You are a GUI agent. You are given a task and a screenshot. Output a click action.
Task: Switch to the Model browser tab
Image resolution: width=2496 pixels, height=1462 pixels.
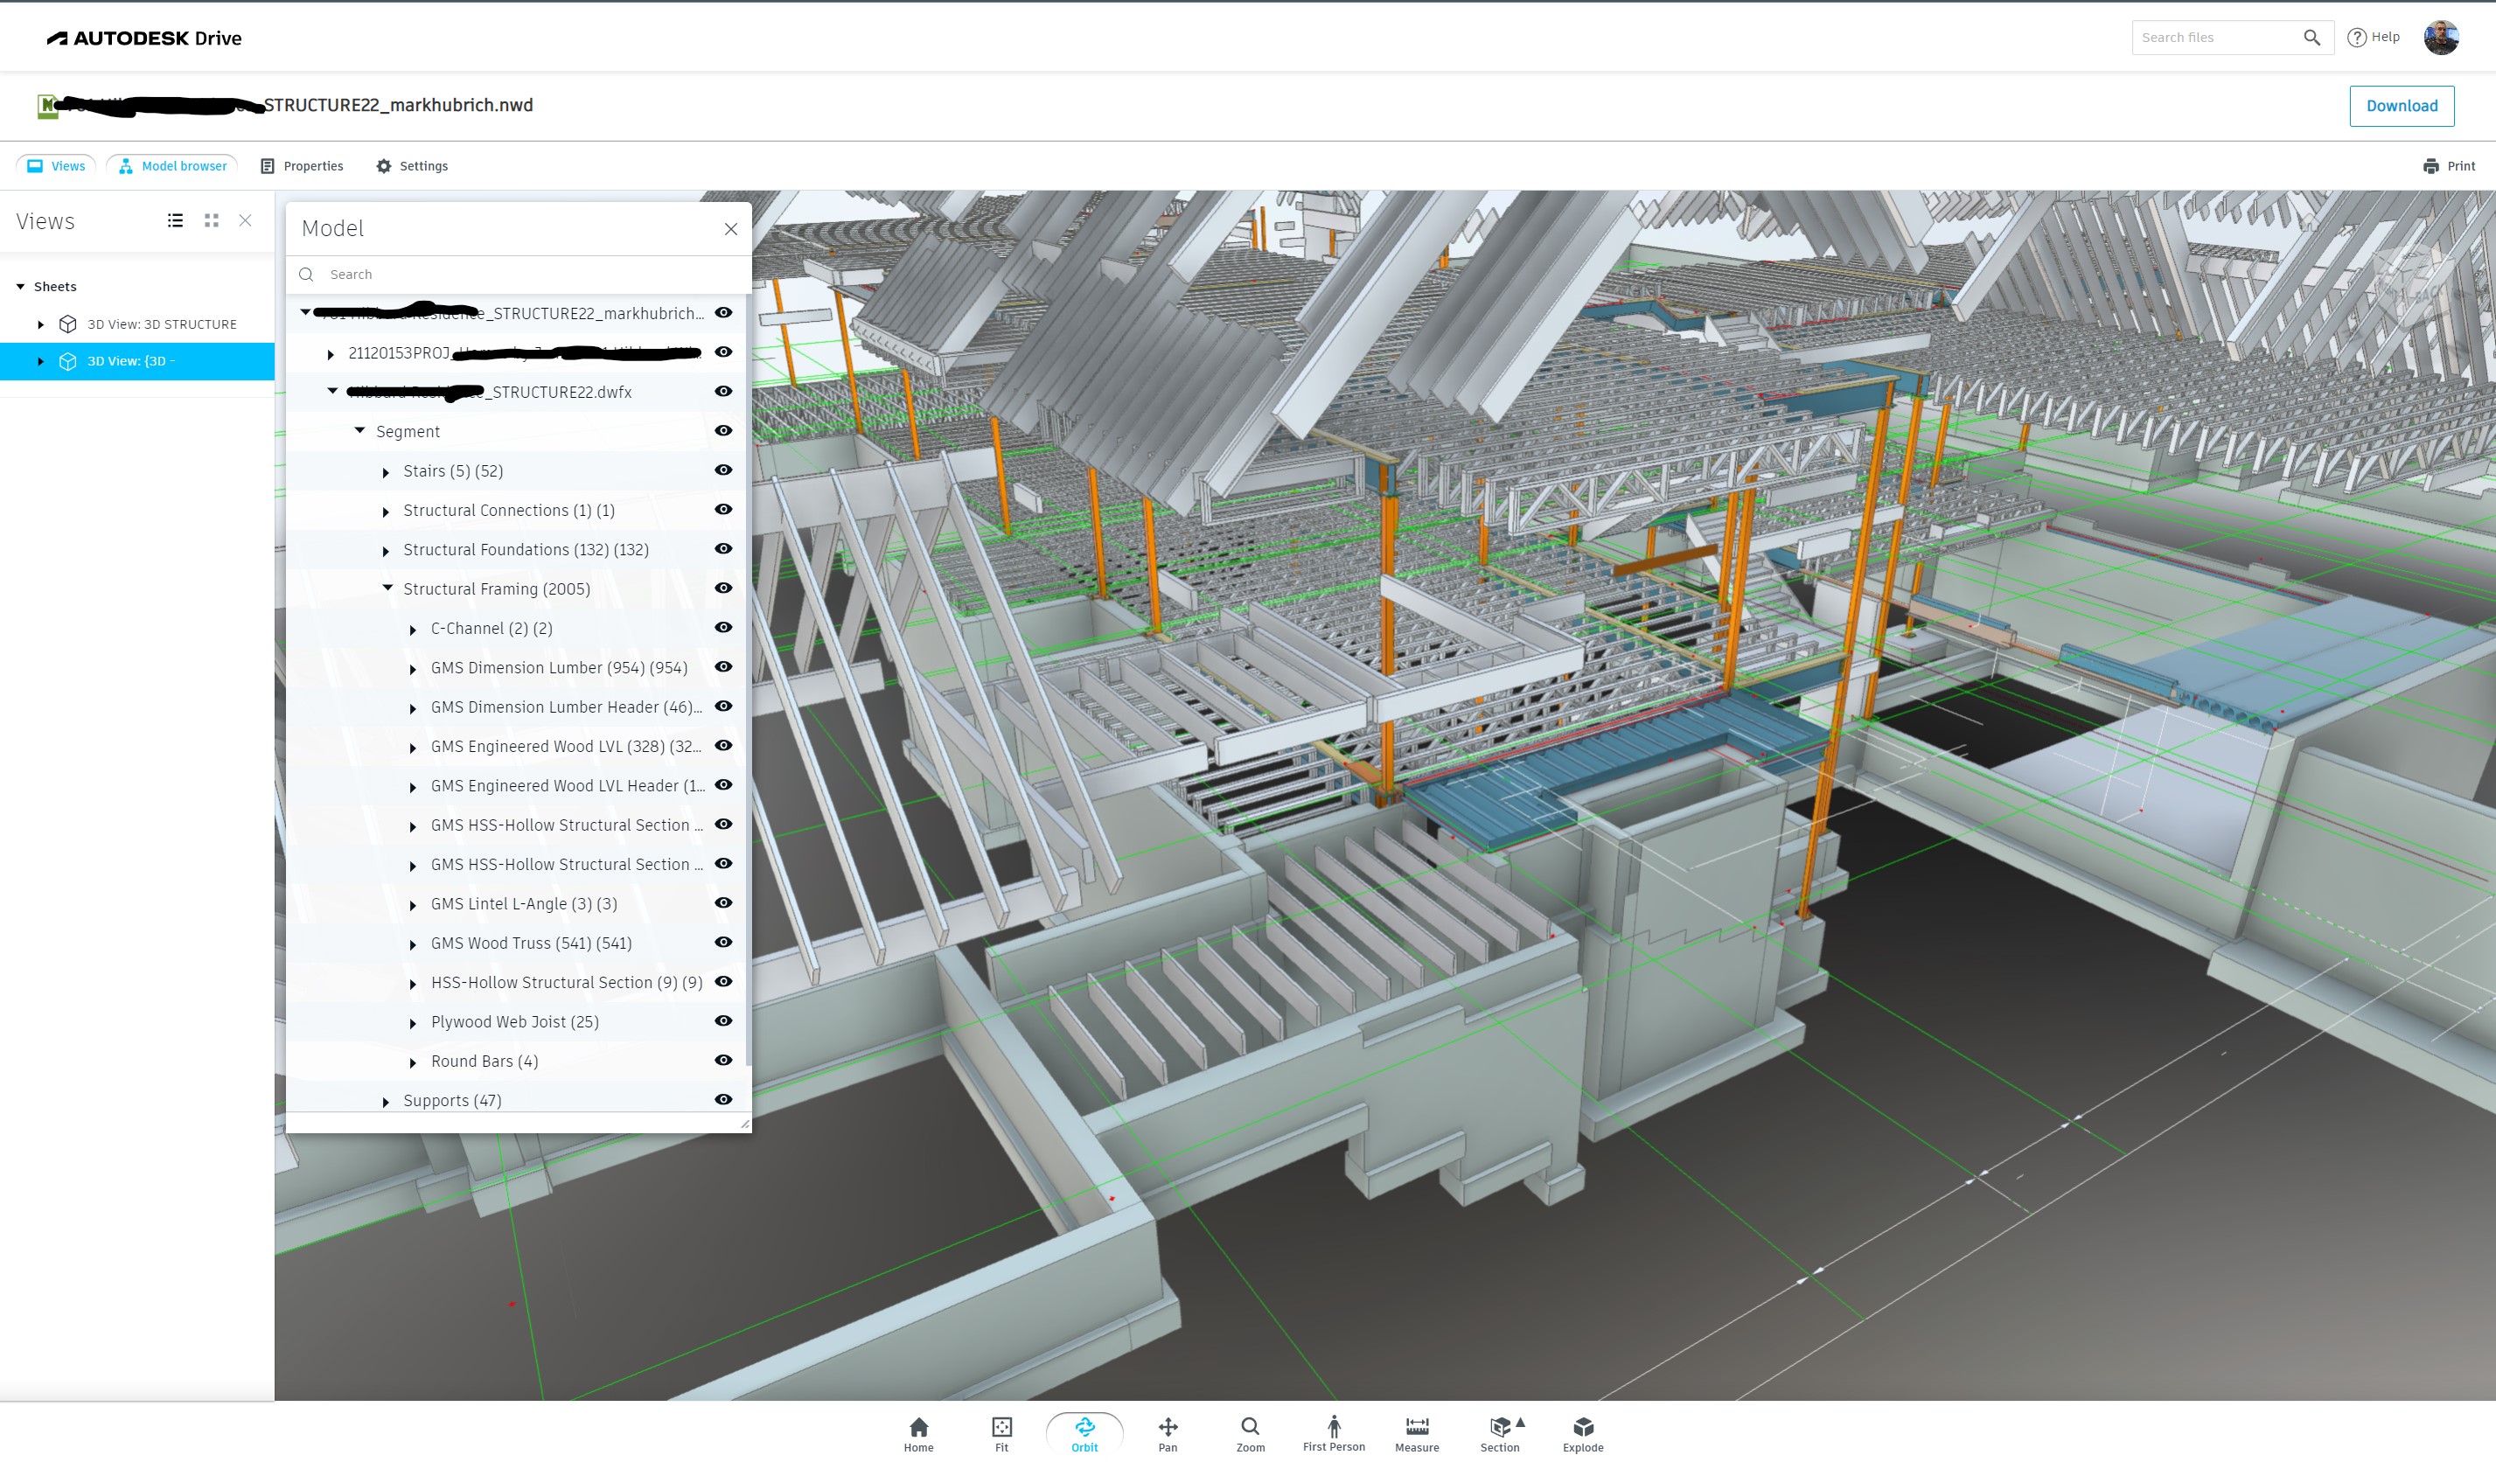pos(171,165)
